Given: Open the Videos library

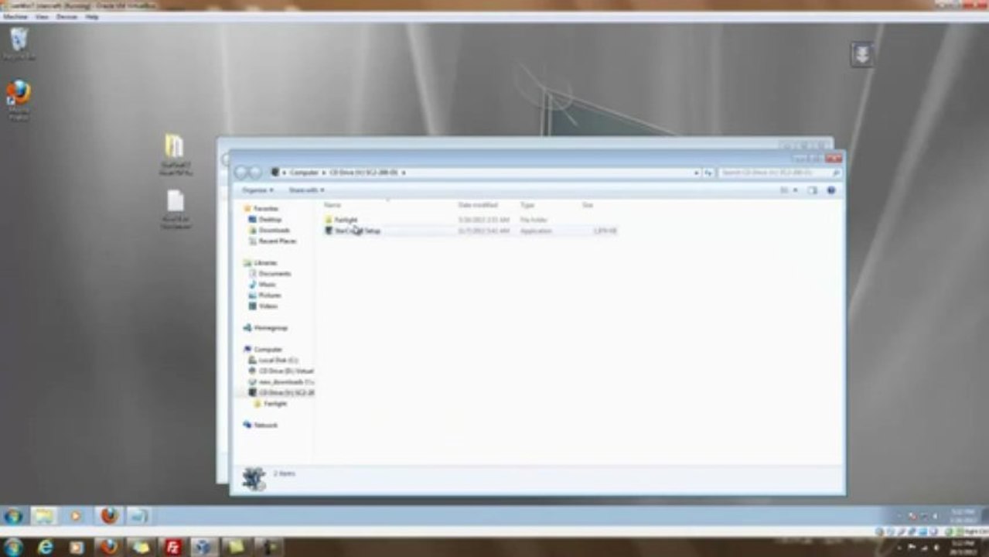Looking at the screenshot, I should (263, 306).
